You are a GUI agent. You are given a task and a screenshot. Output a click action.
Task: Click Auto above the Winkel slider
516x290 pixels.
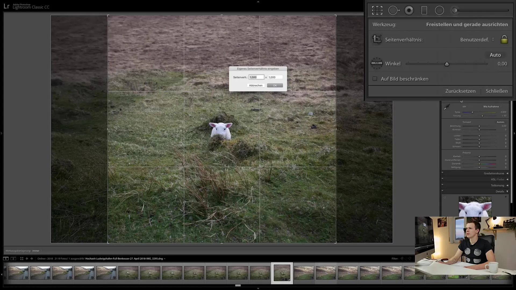click(x=495, y=55)
